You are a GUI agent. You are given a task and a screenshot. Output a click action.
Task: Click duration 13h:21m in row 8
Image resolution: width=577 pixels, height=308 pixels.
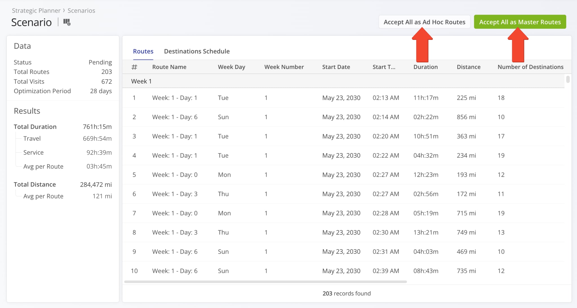pos(426,232)
